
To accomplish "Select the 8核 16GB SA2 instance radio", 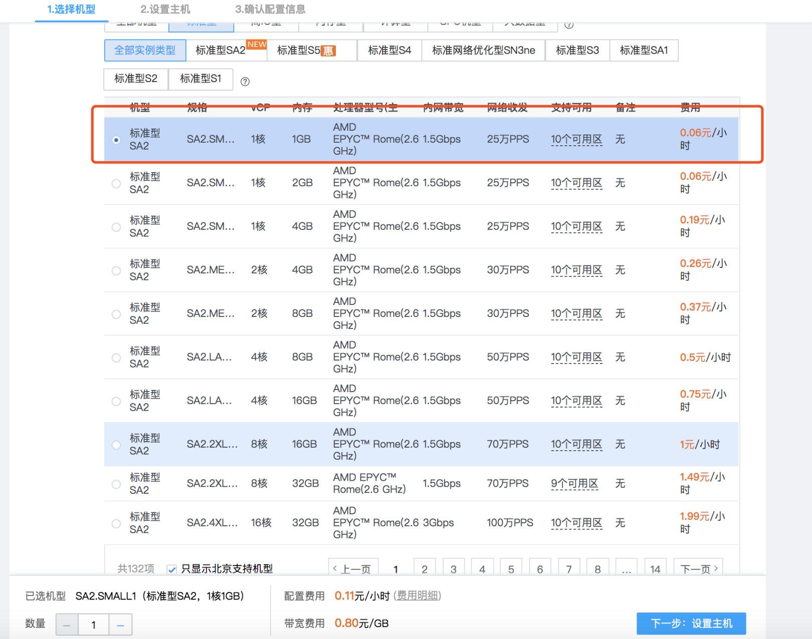I will pyautogui.click(x=116, y=445).
